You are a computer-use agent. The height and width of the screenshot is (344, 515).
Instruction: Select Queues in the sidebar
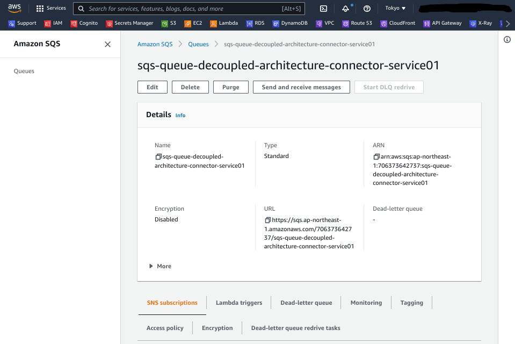24,71
